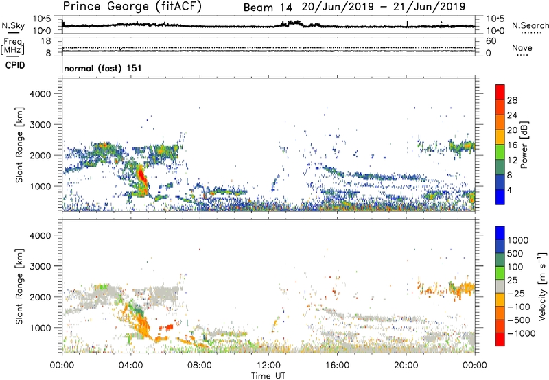Click the '20:00' time tick label
This screenshot has height=380, width=549.
406,366
